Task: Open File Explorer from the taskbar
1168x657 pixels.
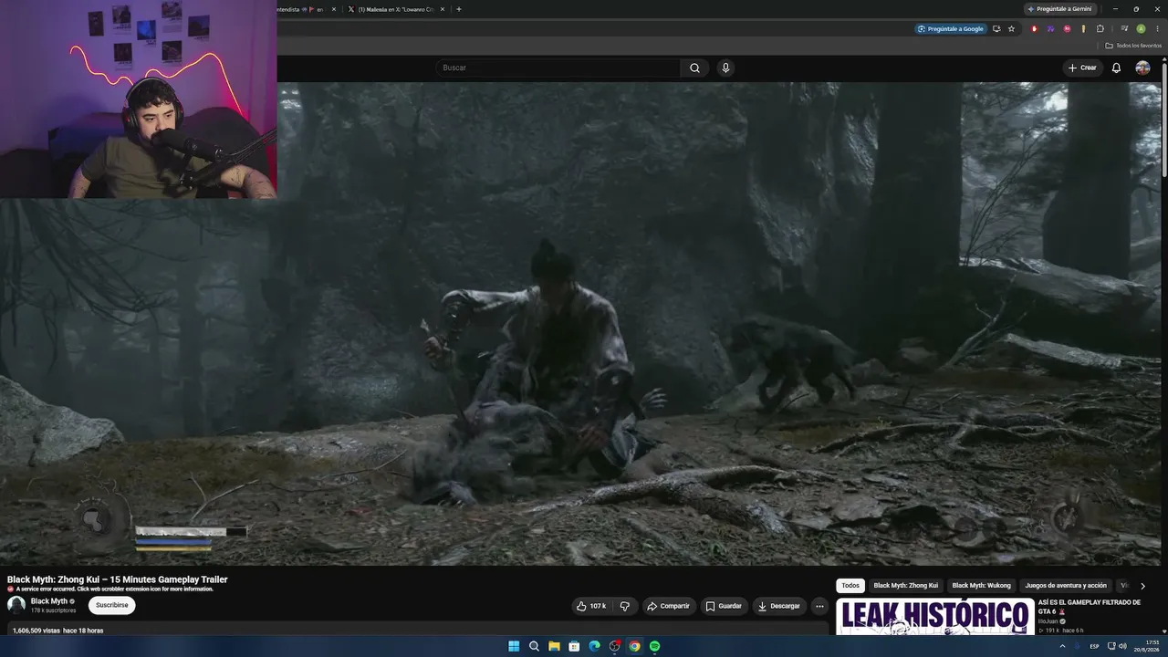Action: [x=554, y=646]
